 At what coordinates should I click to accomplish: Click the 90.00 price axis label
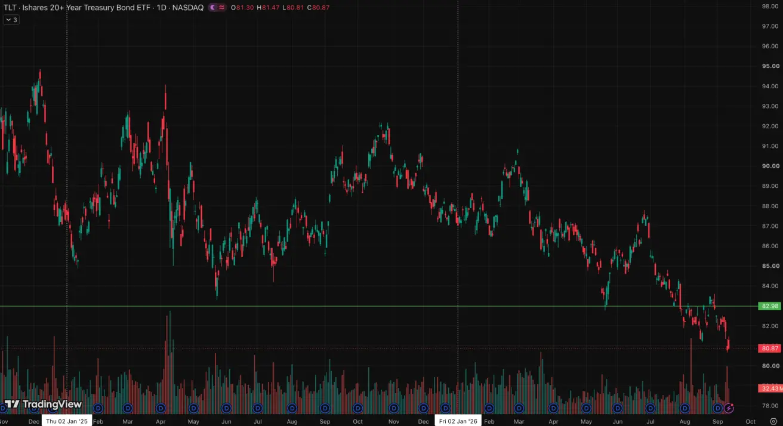[x=770, y=166]
